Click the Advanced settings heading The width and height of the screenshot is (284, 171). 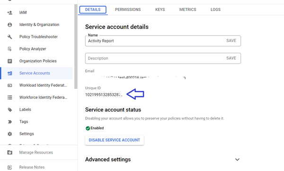point(108,160)
